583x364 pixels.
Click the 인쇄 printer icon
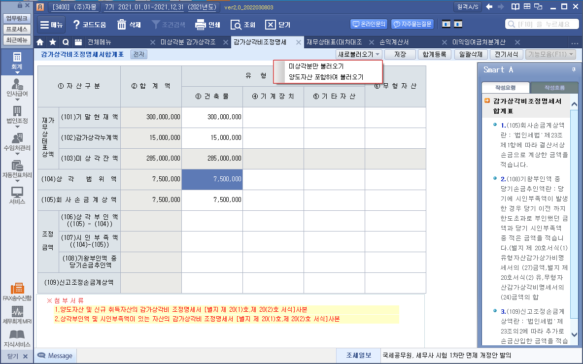(x=207, y=25)
